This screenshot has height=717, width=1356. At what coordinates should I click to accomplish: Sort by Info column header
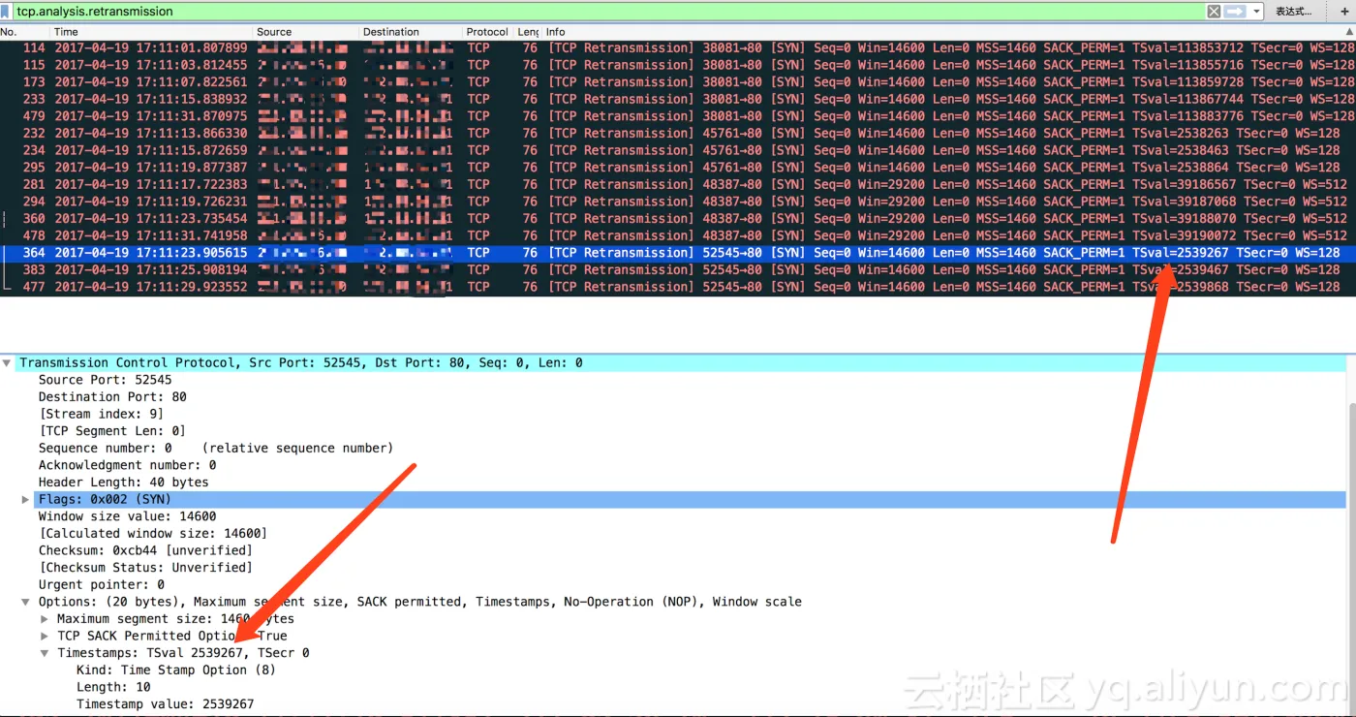(x=556, y=32)
